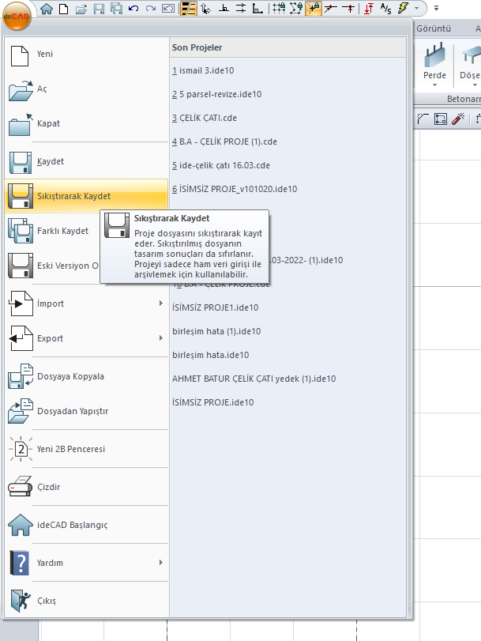
Task: Select Kapat in the file menu
Action: pyautogui.click(x=86, y=124)
